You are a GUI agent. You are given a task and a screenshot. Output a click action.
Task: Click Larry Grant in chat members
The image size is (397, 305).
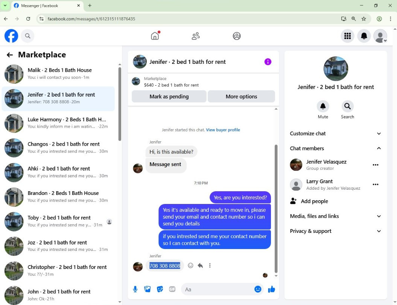(x=319, y=181)
